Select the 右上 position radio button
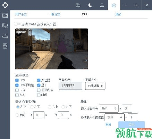This screenshot has height=139, width=152. 50,107
